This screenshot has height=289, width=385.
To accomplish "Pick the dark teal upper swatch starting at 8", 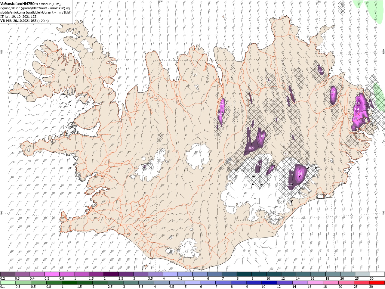I will [244, 274].
